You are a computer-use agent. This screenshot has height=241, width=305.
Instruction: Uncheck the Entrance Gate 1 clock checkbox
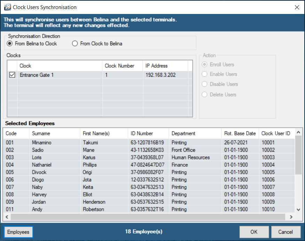(x=12, y=75)
